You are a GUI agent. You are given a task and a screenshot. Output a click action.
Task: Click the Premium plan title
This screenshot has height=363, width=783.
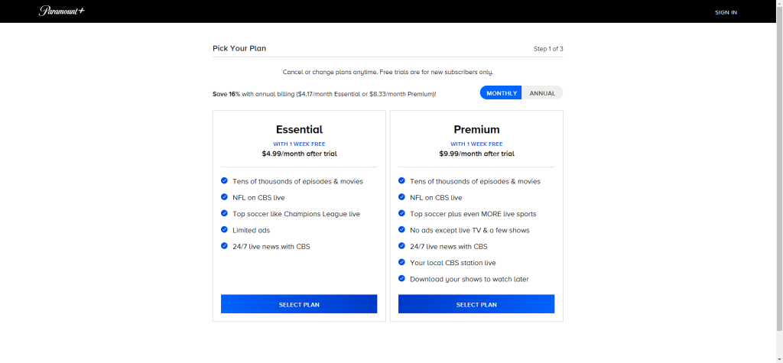coord(476,129)
